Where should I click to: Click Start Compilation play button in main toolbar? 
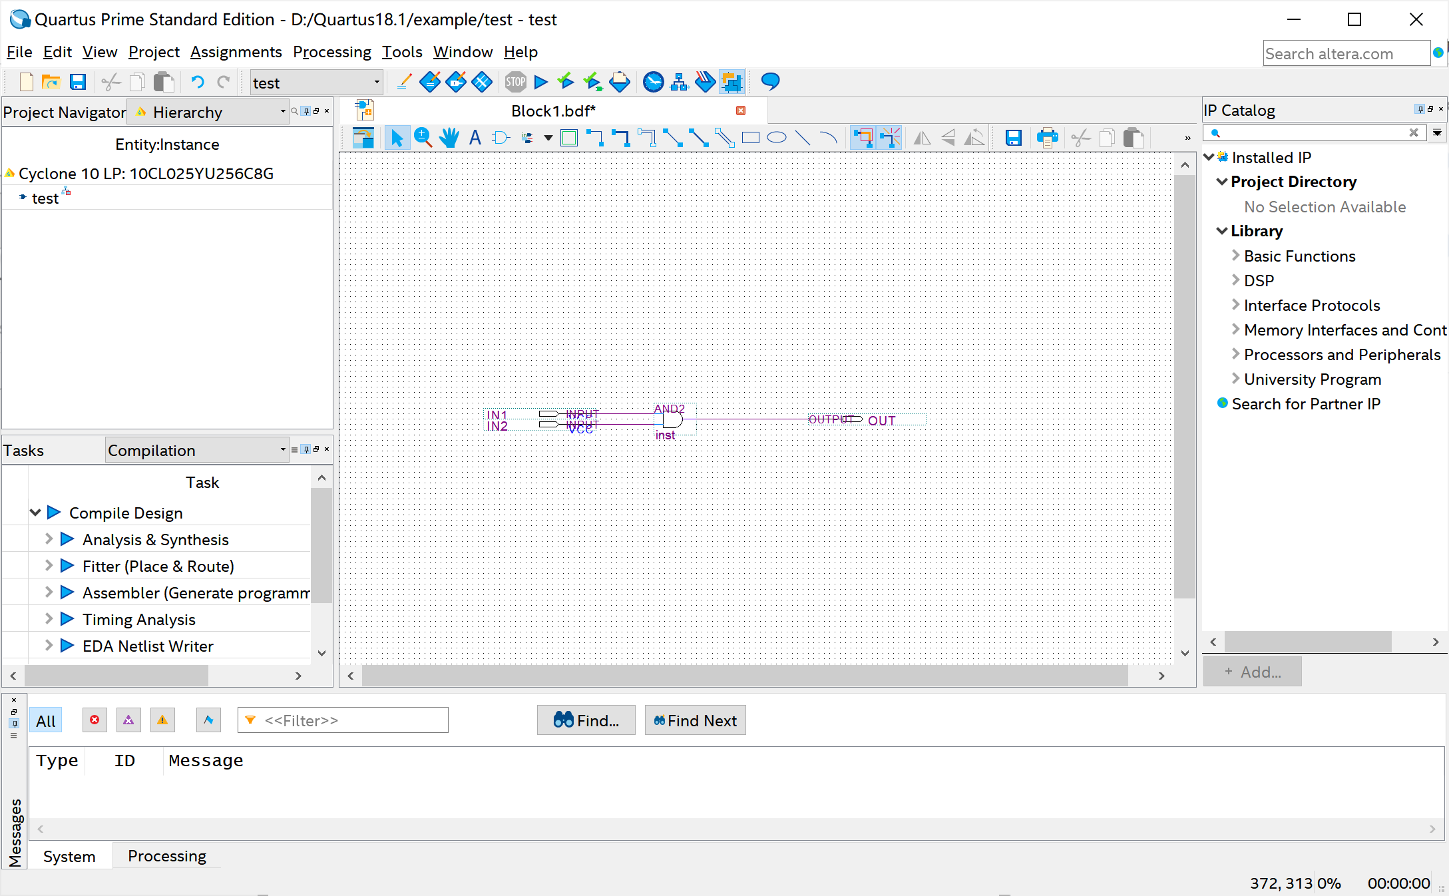point(541,82)
